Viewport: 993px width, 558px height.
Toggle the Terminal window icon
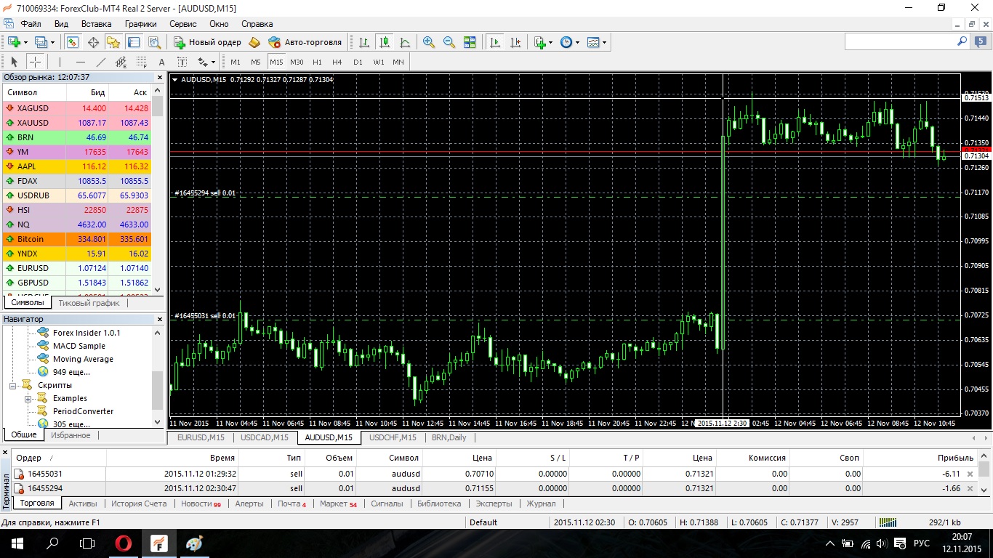pyautogui.click(x=134, y=42)
